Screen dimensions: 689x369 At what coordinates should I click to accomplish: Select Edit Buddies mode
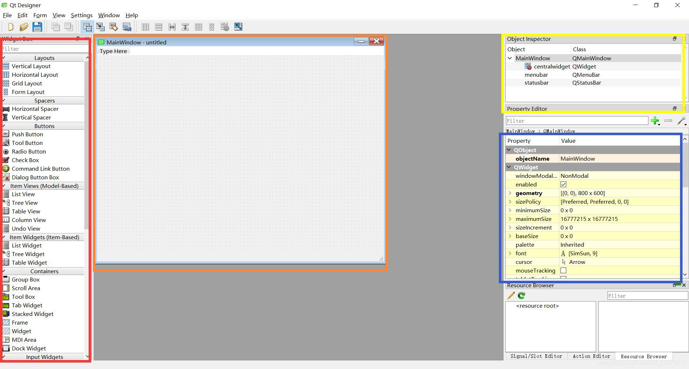[113, 27]
